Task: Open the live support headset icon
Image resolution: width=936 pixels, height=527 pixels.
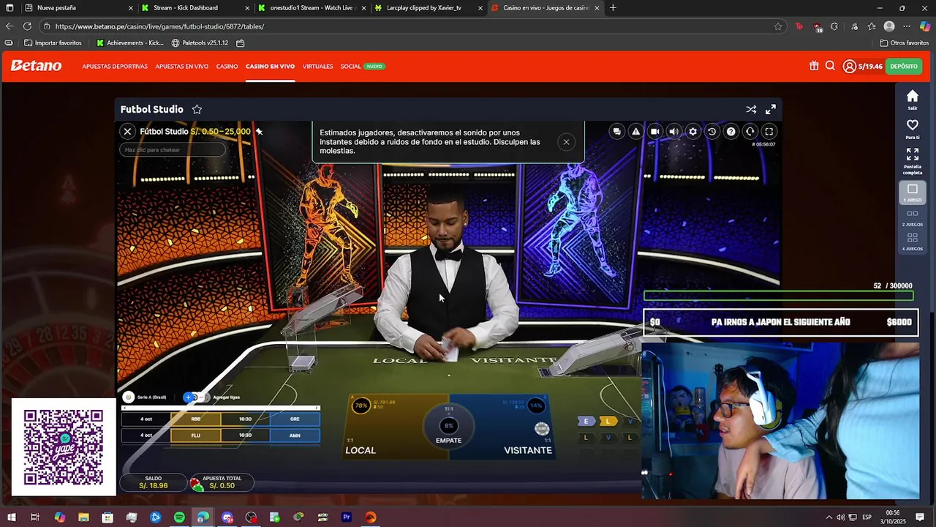Action: [x=750, y=132]
